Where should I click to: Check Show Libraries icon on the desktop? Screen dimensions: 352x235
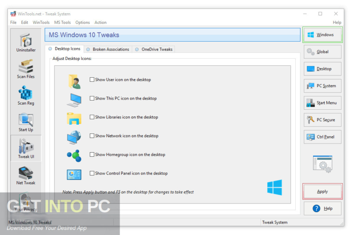pyautogui.click(x=92, y=117)
